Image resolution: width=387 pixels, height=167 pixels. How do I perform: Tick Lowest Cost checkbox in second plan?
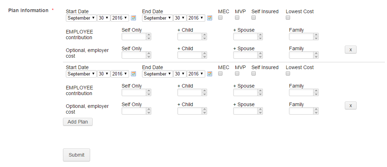pyautogui.click(x=288, y=73)
